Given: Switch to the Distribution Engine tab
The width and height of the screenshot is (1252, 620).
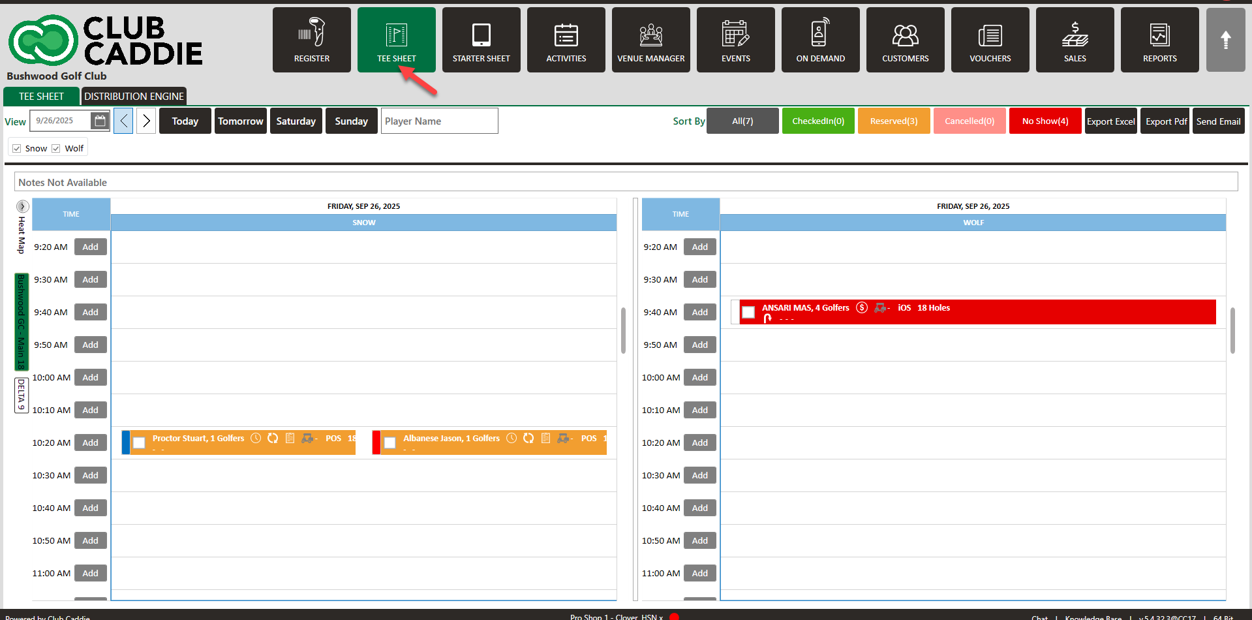Looking at the screenshot, I should pos(134,96).
